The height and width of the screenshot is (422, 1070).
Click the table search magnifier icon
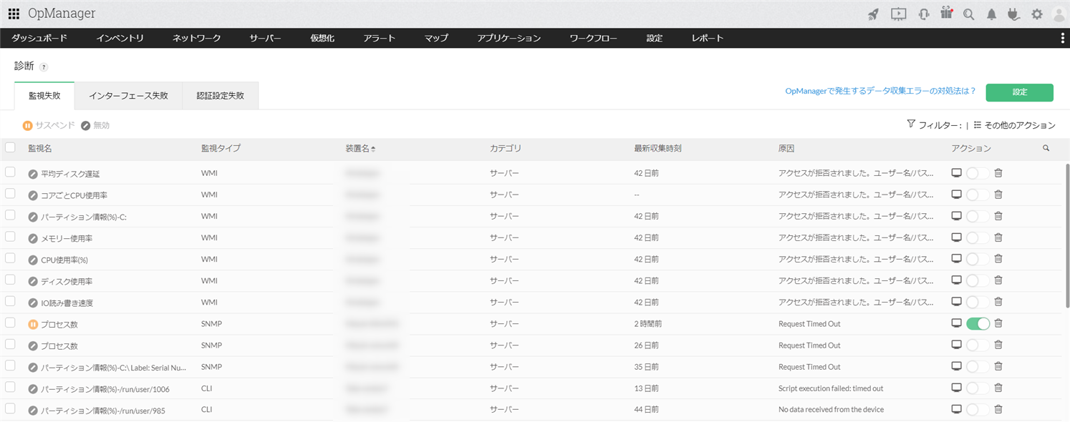(x=1046, y=148)
